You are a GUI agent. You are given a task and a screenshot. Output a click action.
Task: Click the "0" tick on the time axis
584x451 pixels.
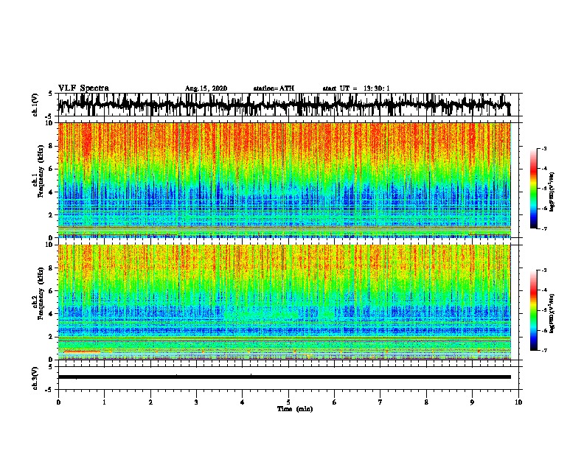58,402
